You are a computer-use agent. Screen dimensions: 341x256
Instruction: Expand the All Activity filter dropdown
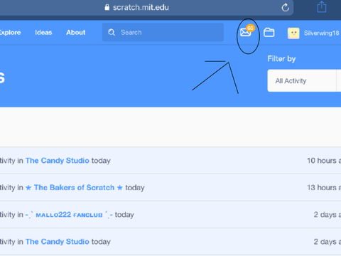304,80
